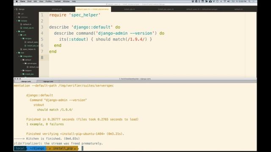Click the .kitchen folder icon

(19, 17)
